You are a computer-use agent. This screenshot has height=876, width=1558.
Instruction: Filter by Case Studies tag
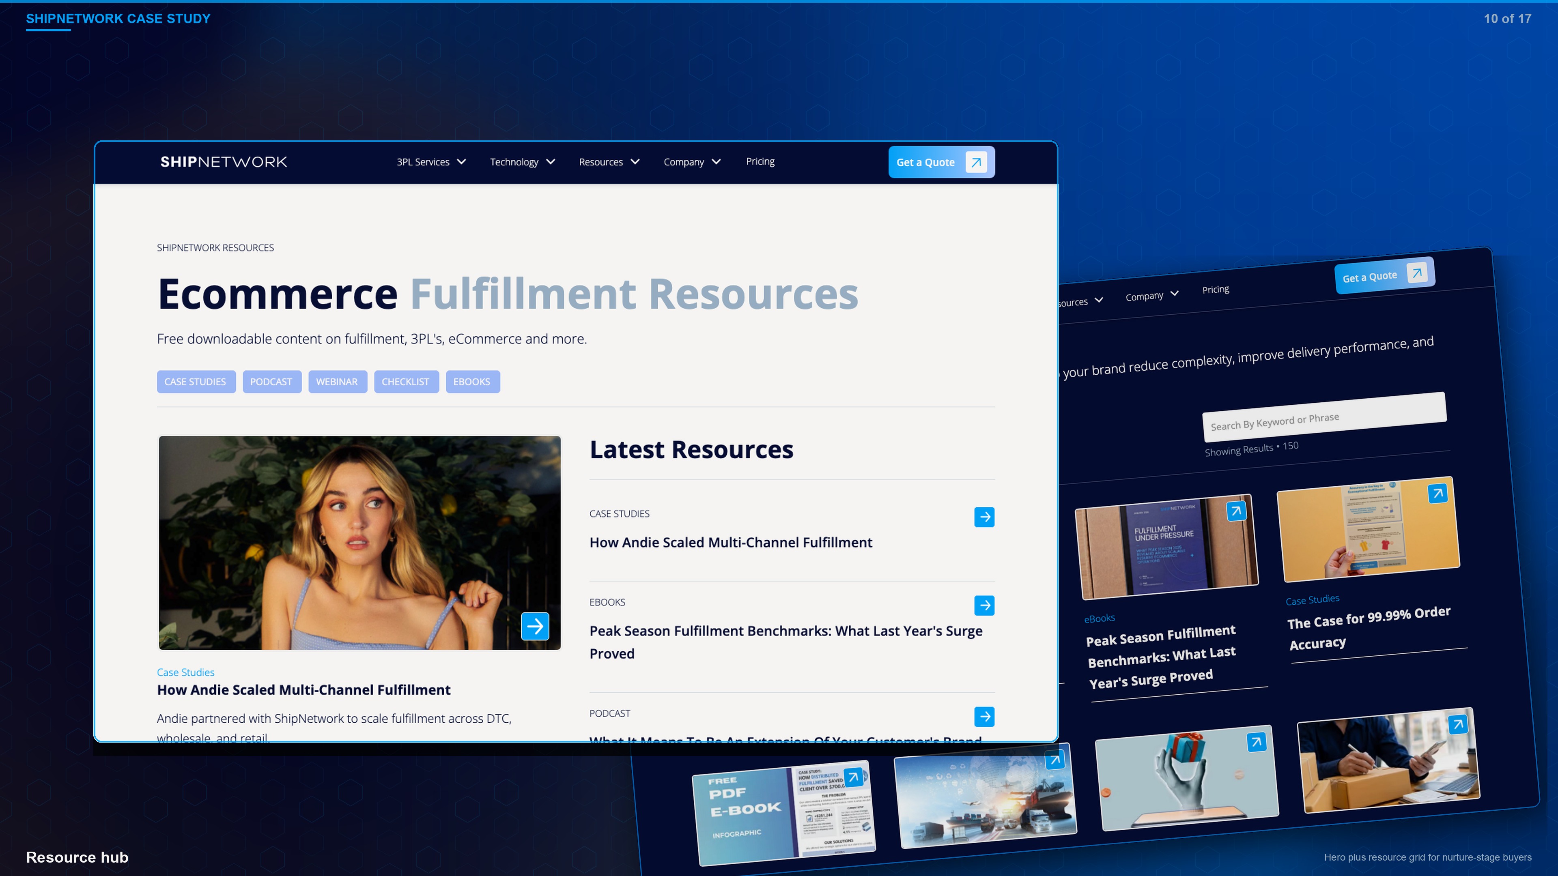click(x=196, y=382)
